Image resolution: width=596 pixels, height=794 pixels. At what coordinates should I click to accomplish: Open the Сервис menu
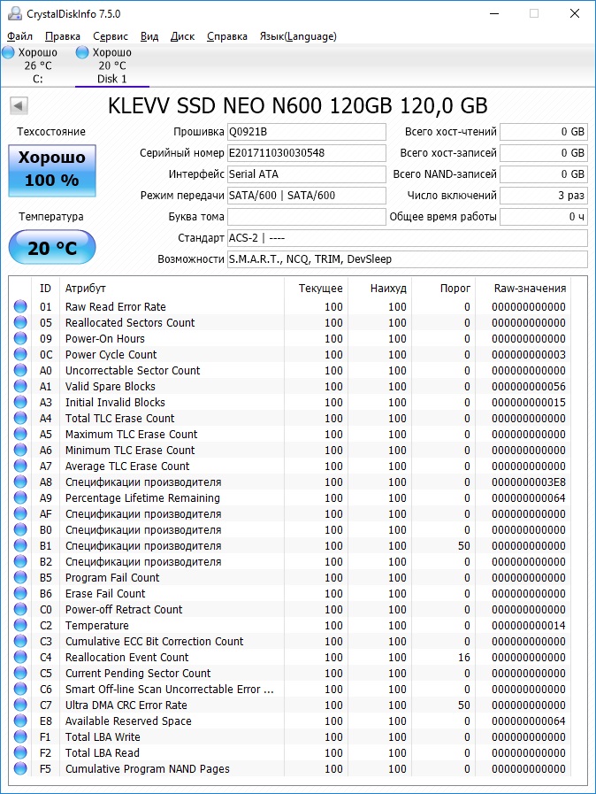pos(111,36)
